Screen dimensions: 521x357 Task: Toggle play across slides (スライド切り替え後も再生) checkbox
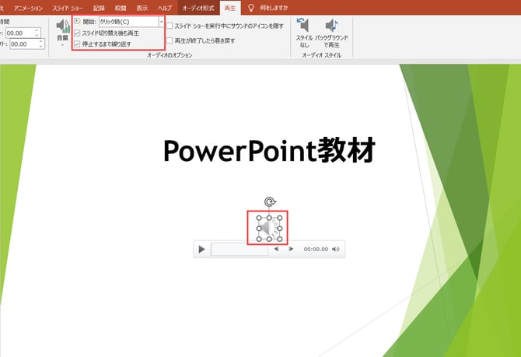point(77,33)
